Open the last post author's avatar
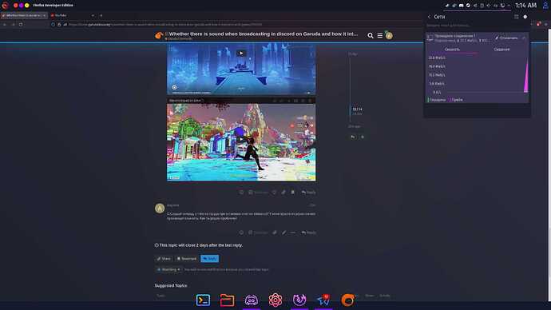This screenshot has height=310, width=551. pyautogui.click(x=160, y=208)
